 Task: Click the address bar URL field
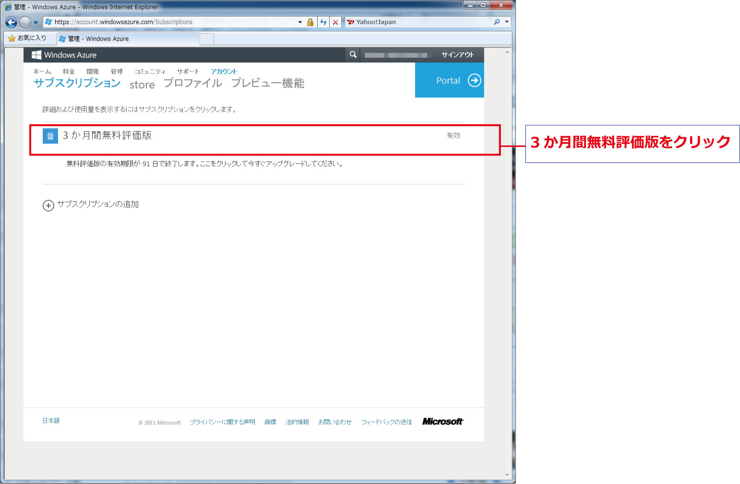pos(171,22)
